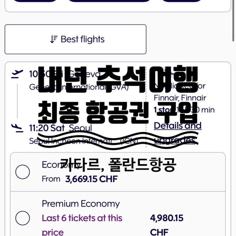
Task: Click the Finnair, Finnair operator text
Action: tap(180, 98)
